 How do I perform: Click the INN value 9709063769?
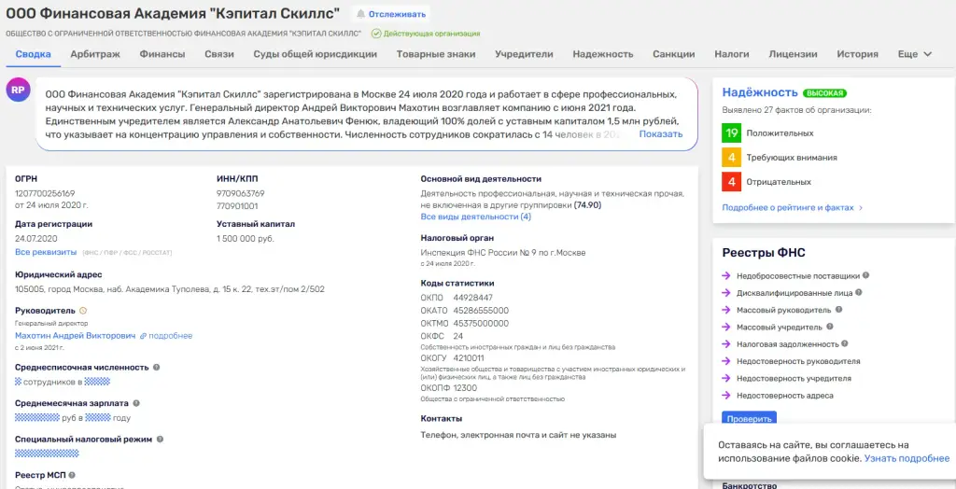tap(241, 193)
